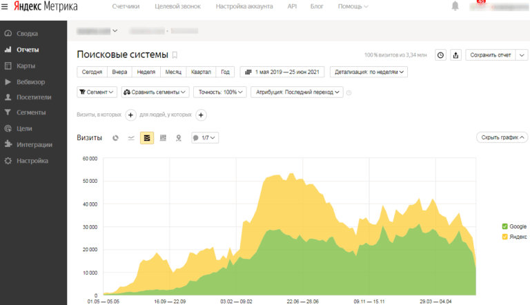Screen dimensions: 530x305
Task: Add a people condition with plus button
Action: click(x=201, y=115)
